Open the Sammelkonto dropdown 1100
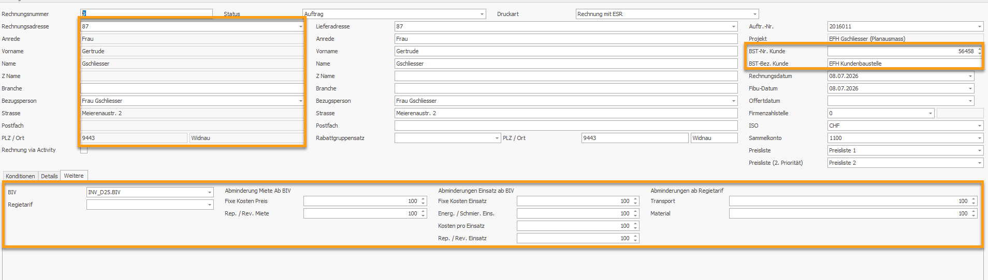The width and height of the screenshot is (988, 280). click(980, 138)
